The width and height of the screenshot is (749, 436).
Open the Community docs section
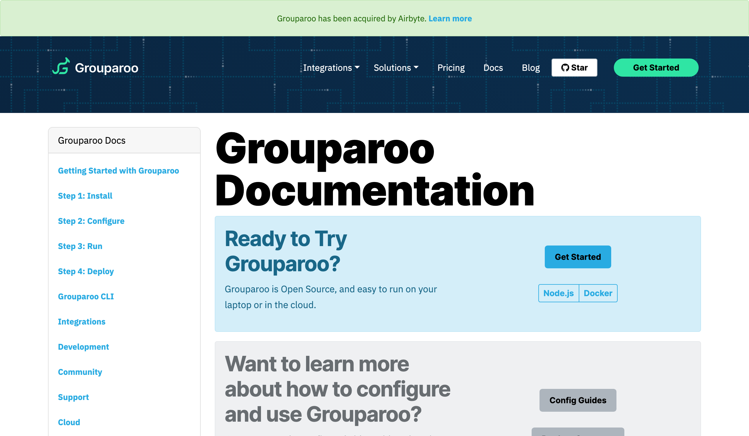80,372
